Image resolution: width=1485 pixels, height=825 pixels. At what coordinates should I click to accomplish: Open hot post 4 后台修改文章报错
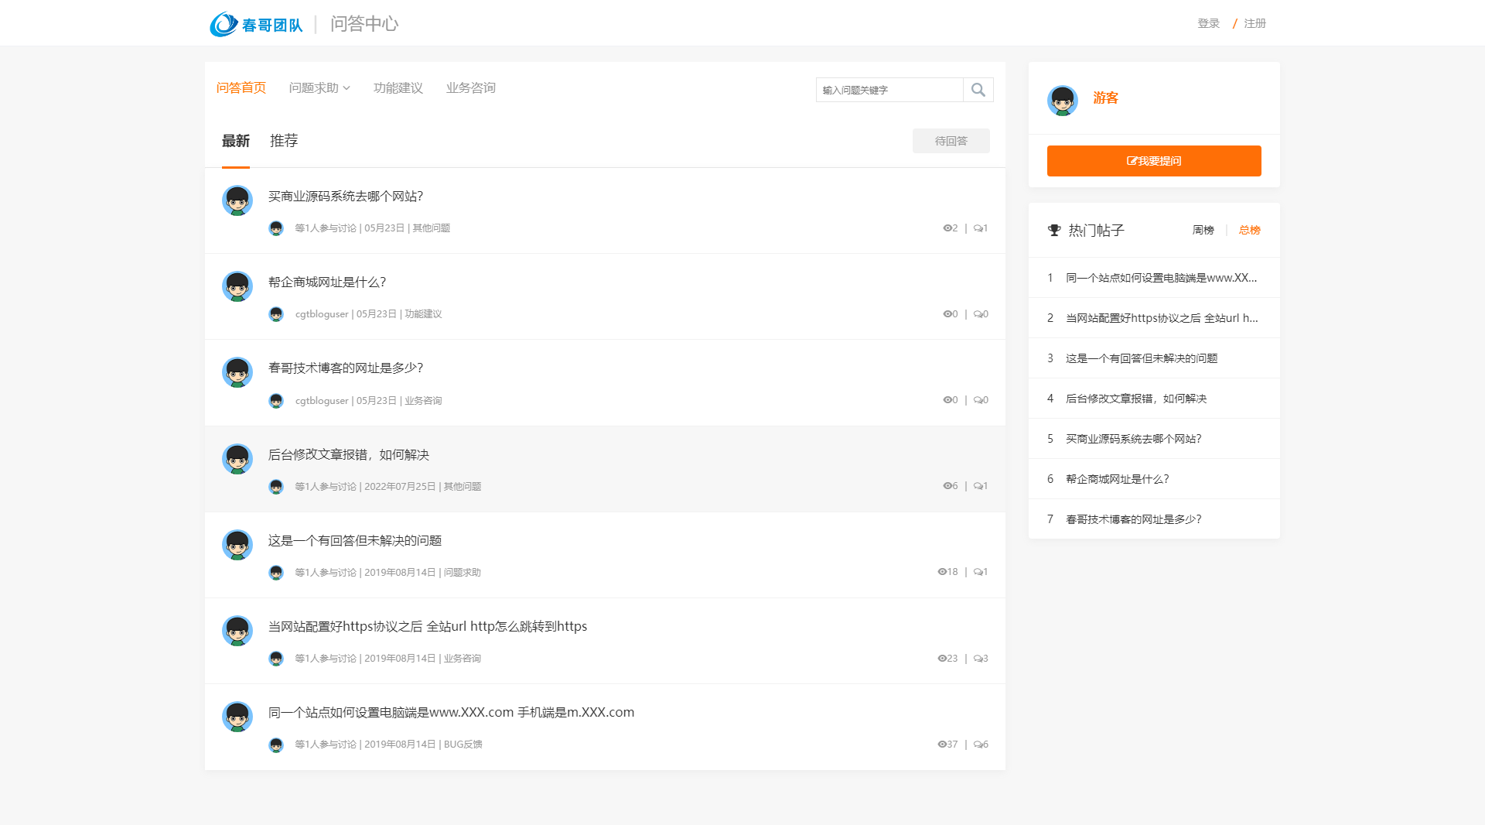(1136, 399)
